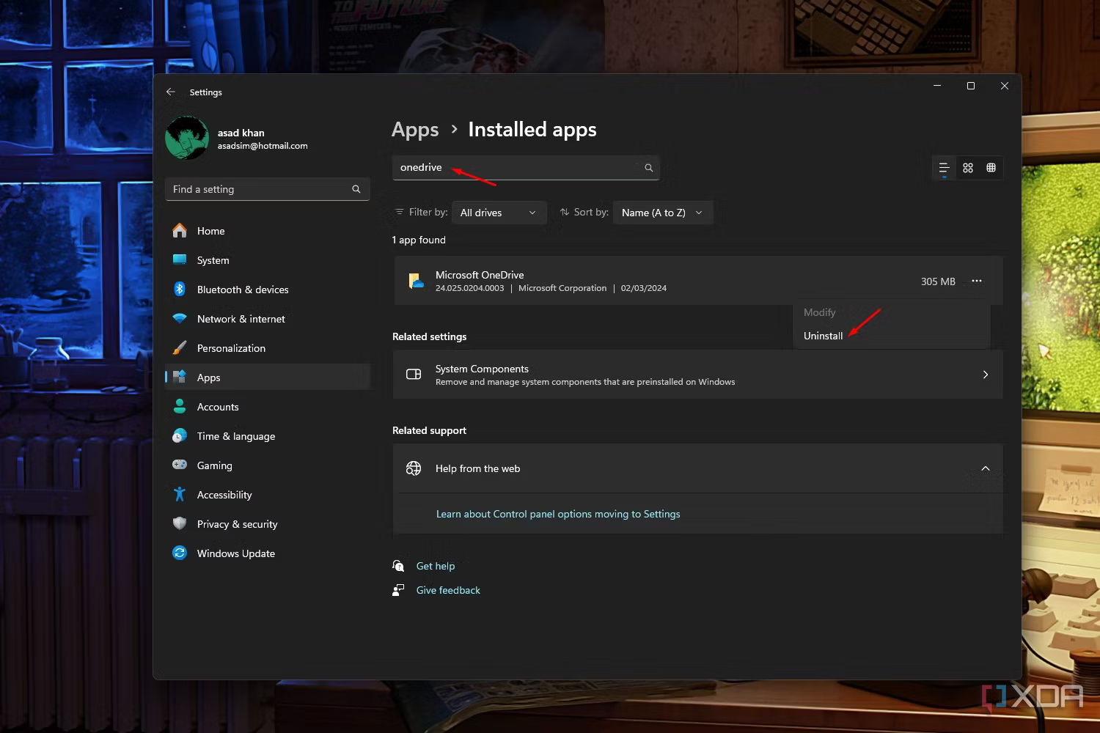Maximize the Settings window
The height and width of the screenshot is (733, 1100).
pos(971,86)
